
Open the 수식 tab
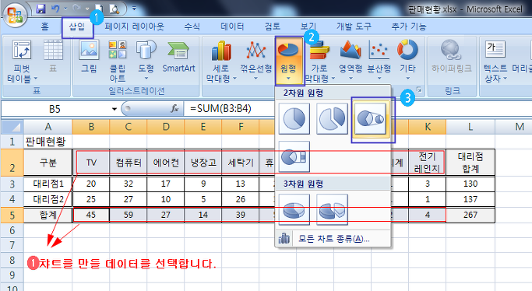[x=192, y=26]
